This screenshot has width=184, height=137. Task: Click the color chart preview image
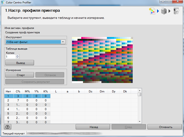[102, 60]
